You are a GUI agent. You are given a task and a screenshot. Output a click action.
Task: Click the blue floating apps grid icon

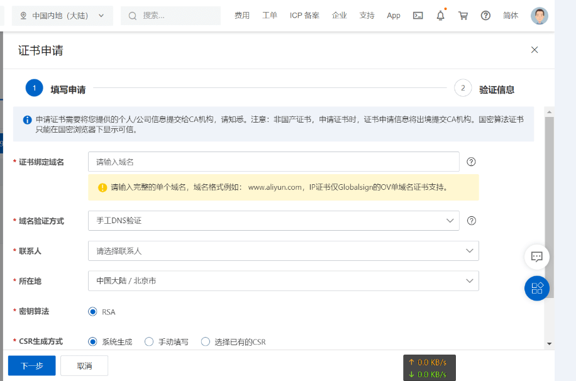click(536, 288)
